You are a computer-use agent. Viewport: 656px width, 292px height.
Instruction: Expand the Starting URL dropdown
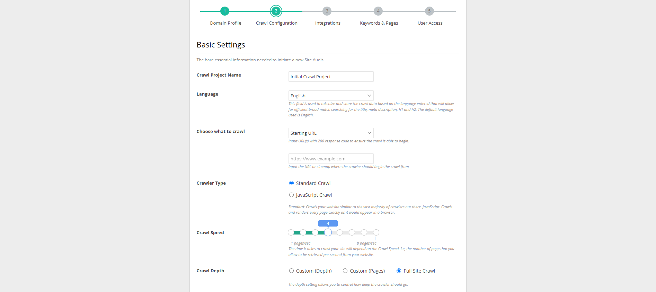[331, 133]
